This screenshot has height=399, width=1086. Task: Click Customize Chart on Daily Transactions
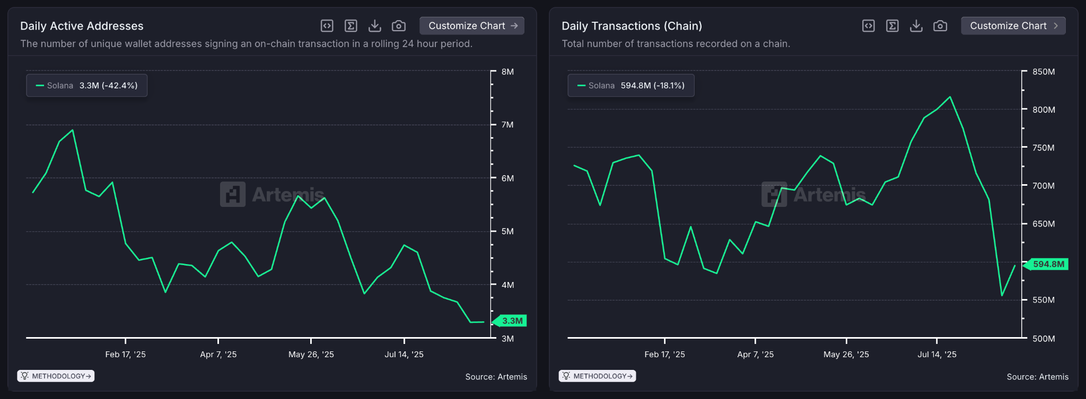pyautogui.click(x=1013, y=25)
